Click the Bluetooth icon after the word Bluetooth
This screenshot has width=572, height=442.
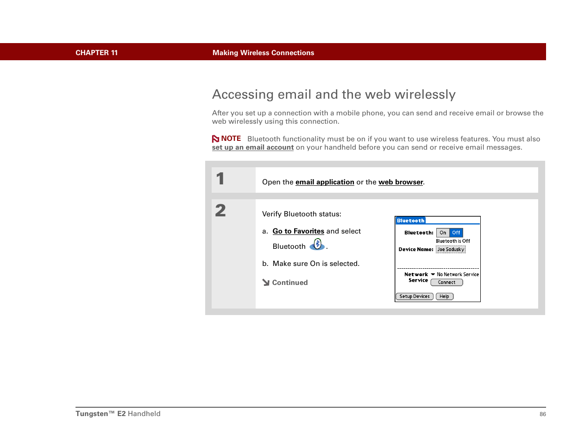click(317, 244)
